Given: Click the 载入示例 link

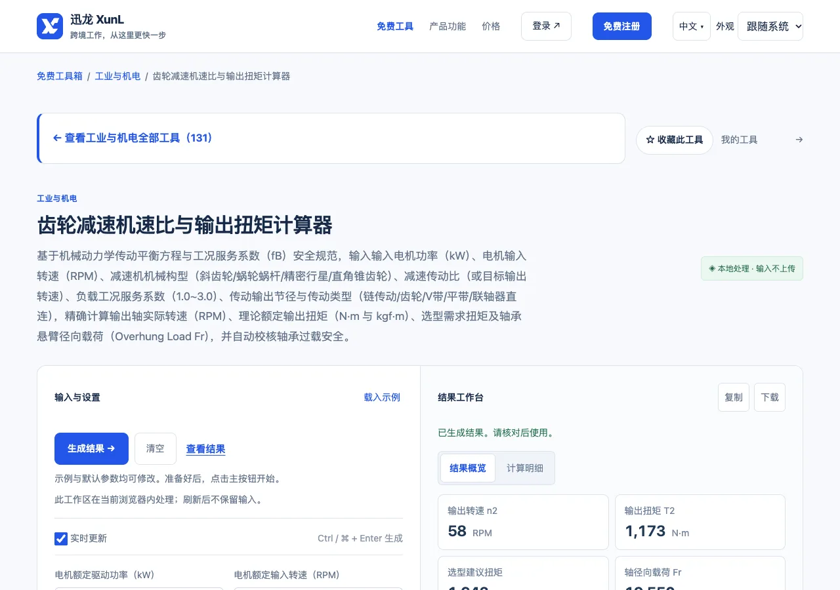Looking at the screenshot, I should click(382, 397).
